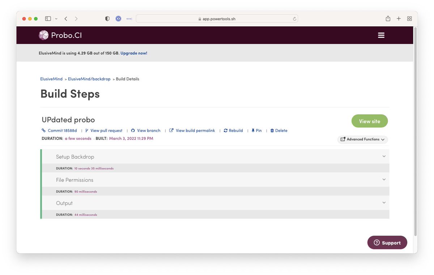The height and width of the screenshot is (275, 434).
Task: Click the privacy shield icon
Action: click(x=107, y=19)
